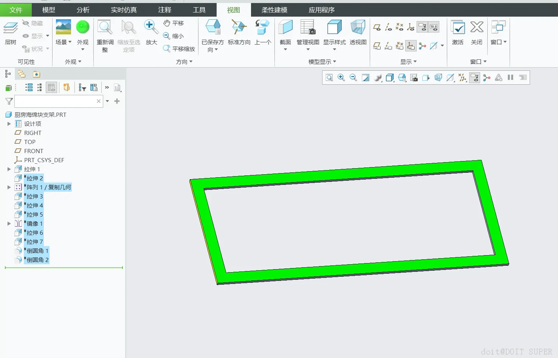Image resolution: width=558 pixels, height=358 pixels.
Task: Click the 平移 pan button
Action: [174, 23]
